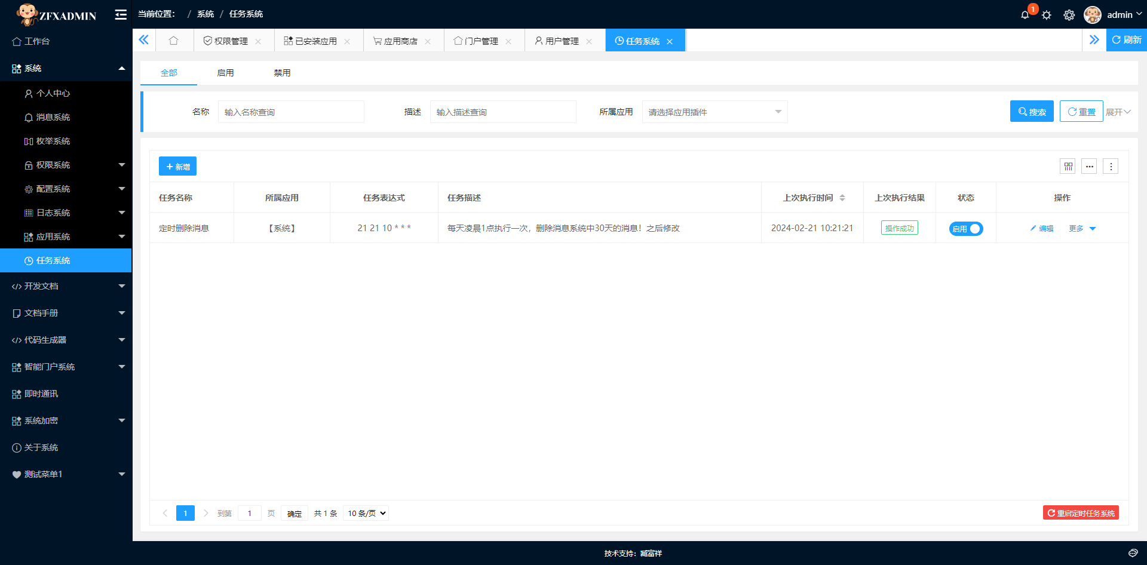Close the active 任务系统 tab
This screenshot has height=565, width=1147.
pos(670,41)
